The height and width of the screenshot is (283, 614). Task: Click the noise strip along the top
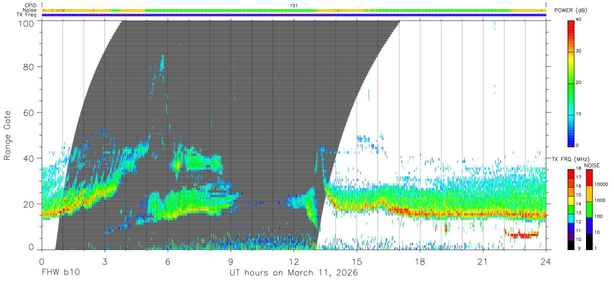pyautogui.click(x=294, y=10)
